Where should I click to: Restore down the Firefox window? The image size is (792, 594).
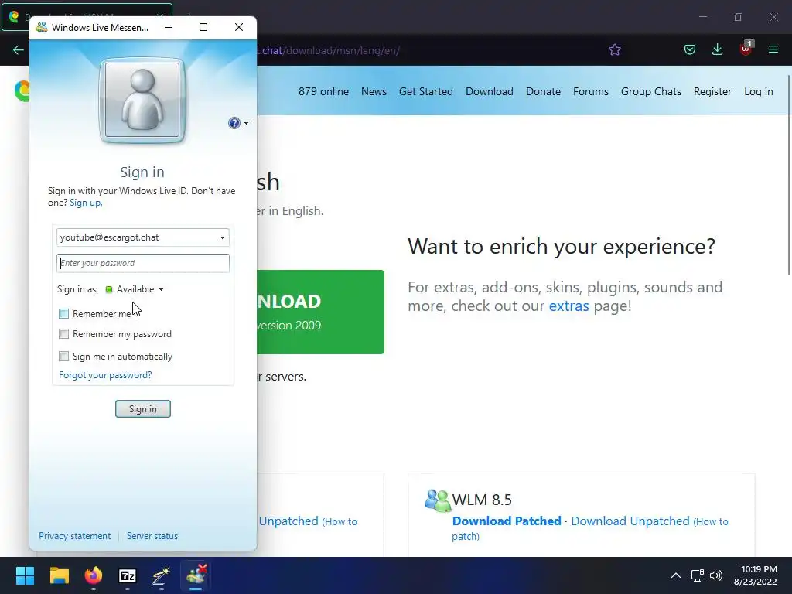point(739,17)
